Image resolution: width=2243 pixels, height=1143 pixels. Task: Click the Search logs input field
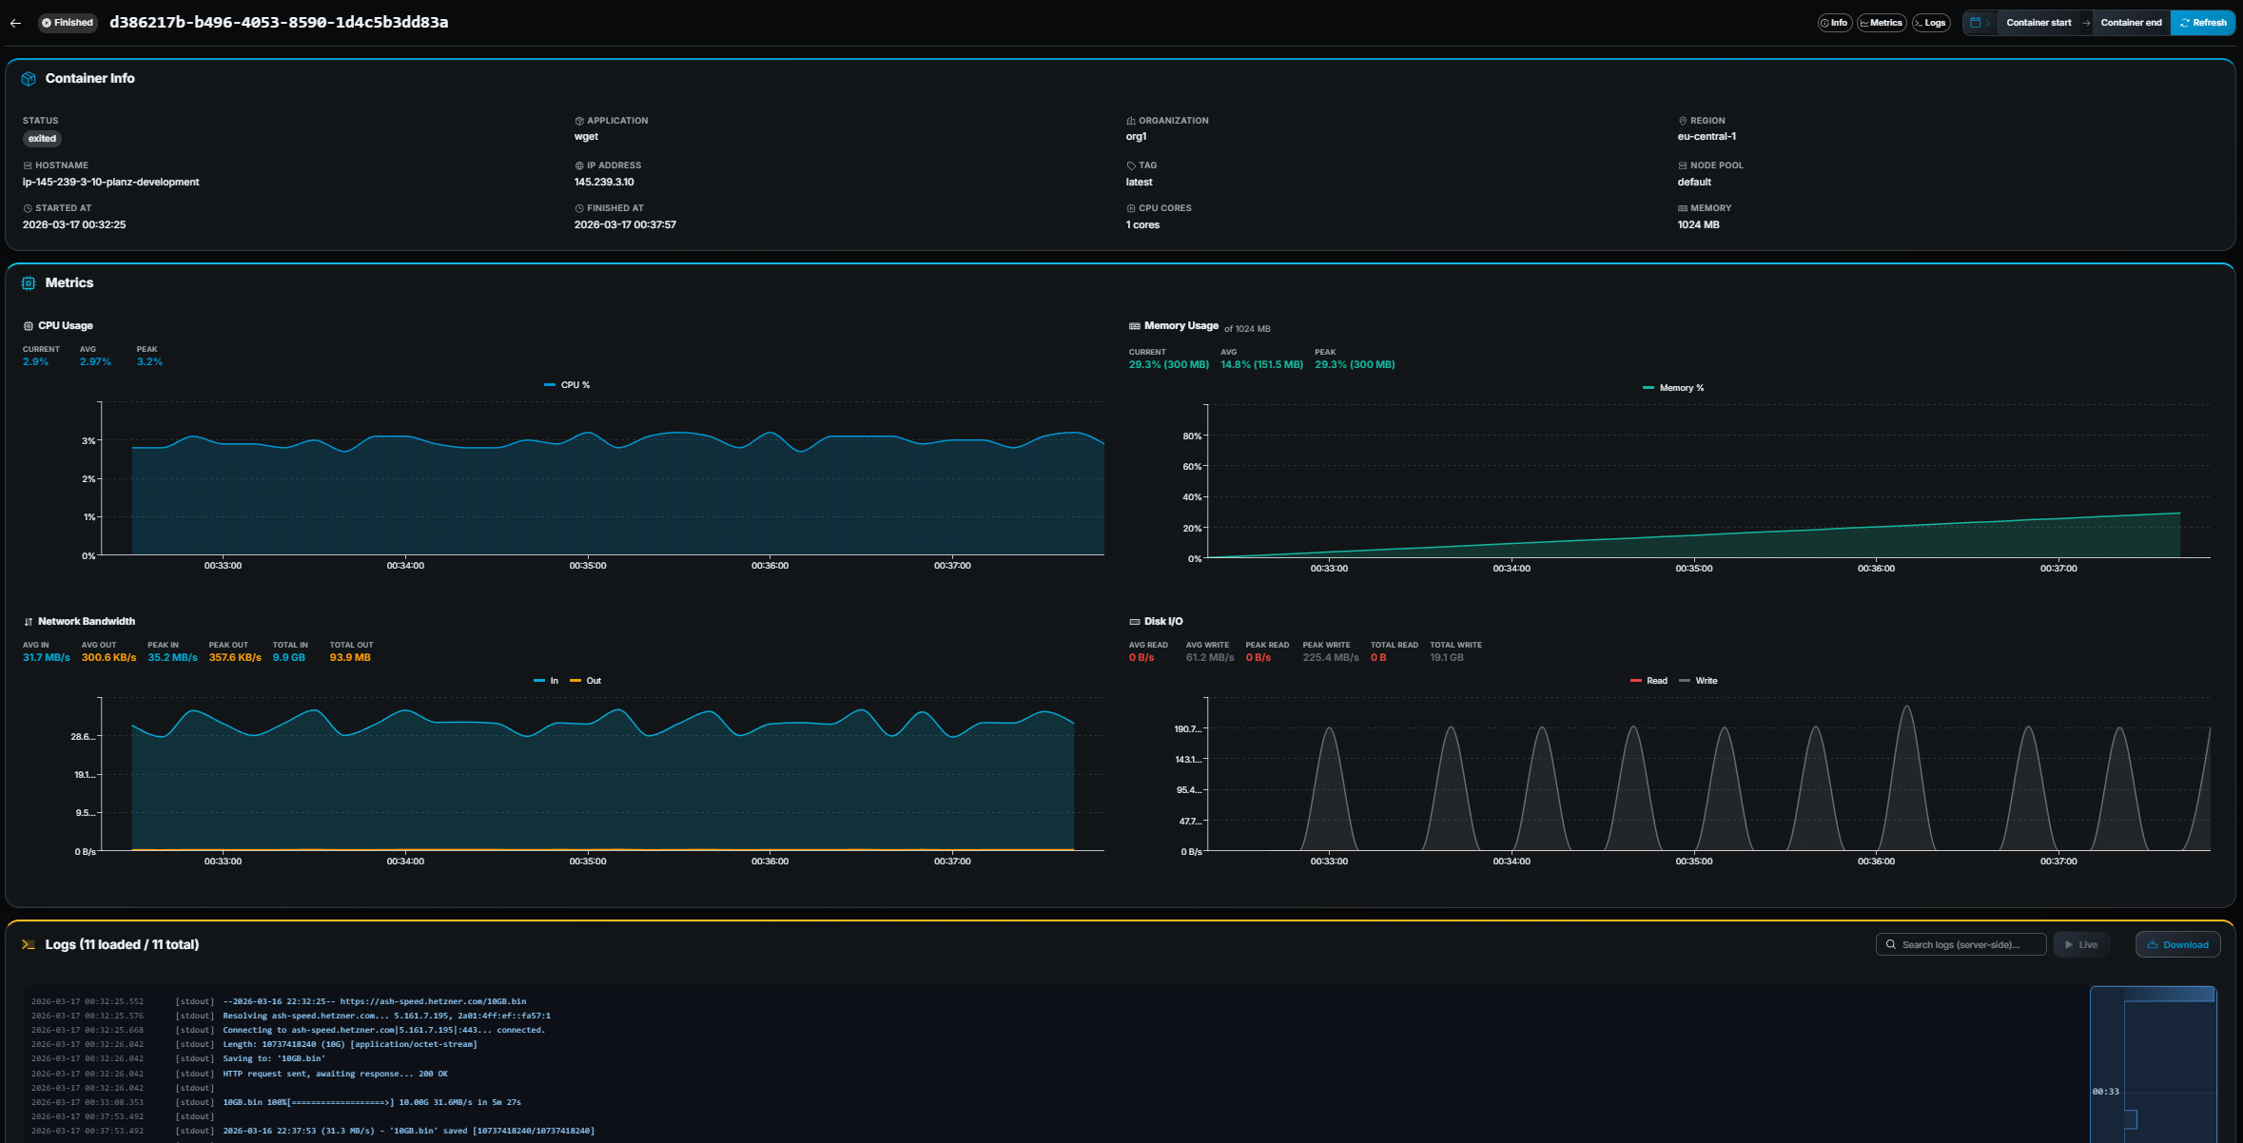click(x=1961, y=944)
